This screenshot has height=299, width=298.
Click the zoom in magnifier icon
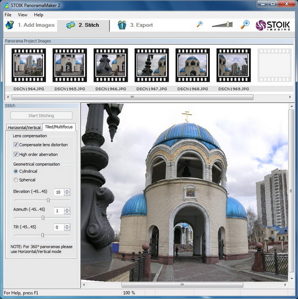tap(245, 24)
